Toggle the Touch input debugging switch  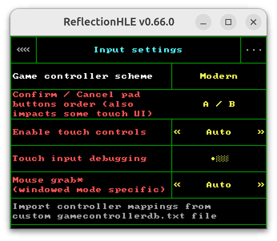220,159
